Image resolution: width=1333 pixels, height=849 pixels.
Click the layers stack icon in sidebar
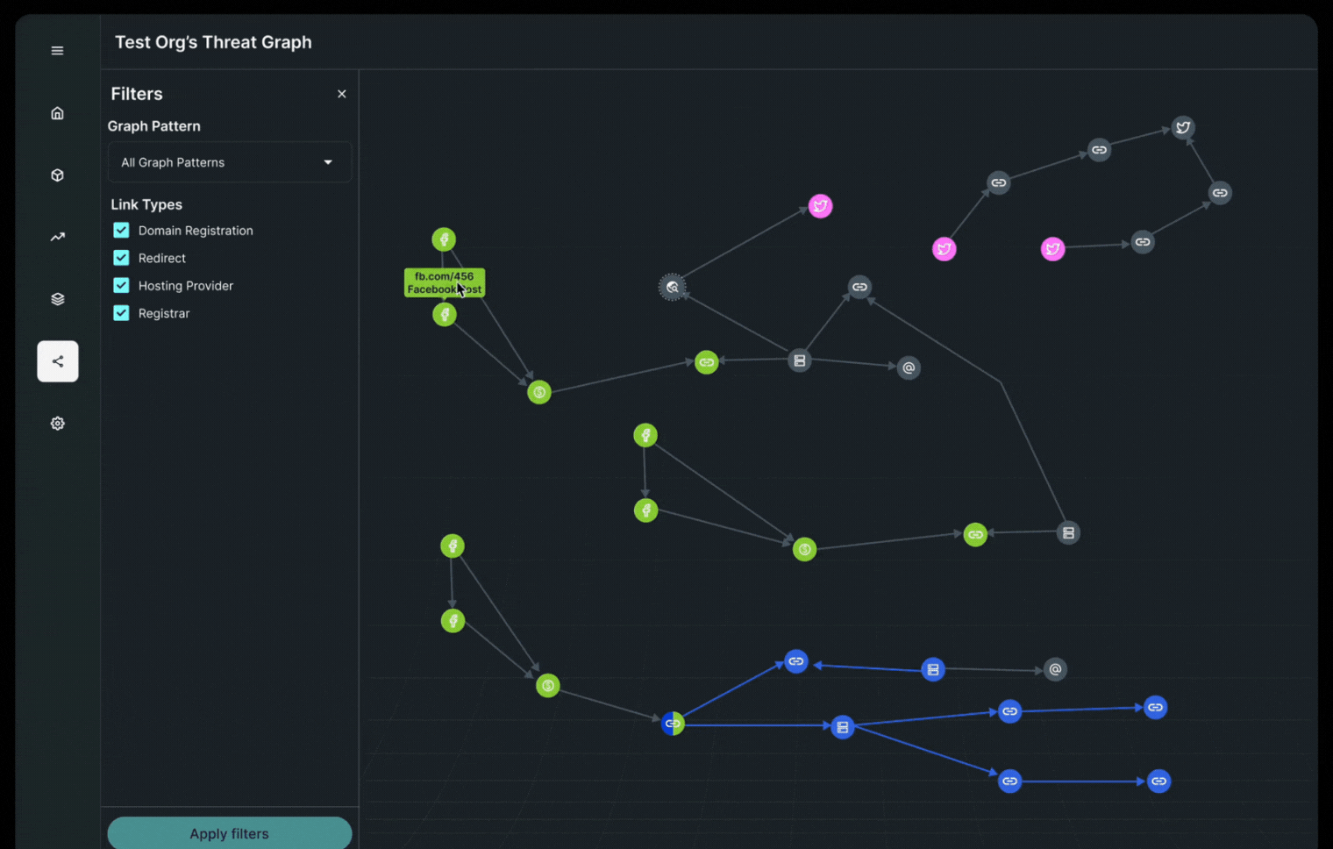[x=57, y=298]
